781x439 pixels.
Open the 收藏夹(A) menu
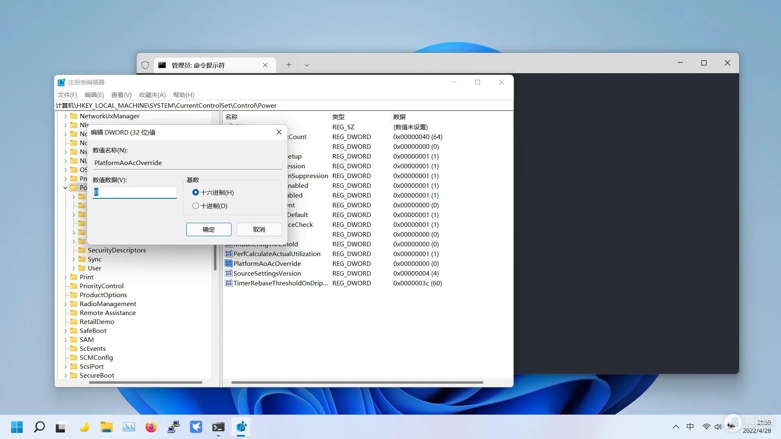point(152,95)
